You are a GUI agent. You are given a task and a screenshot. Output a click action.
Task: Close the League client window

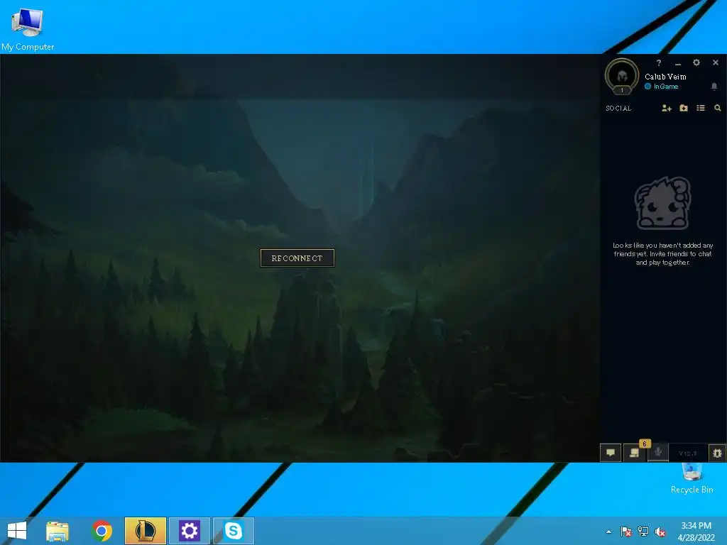[x=716, y=62]
